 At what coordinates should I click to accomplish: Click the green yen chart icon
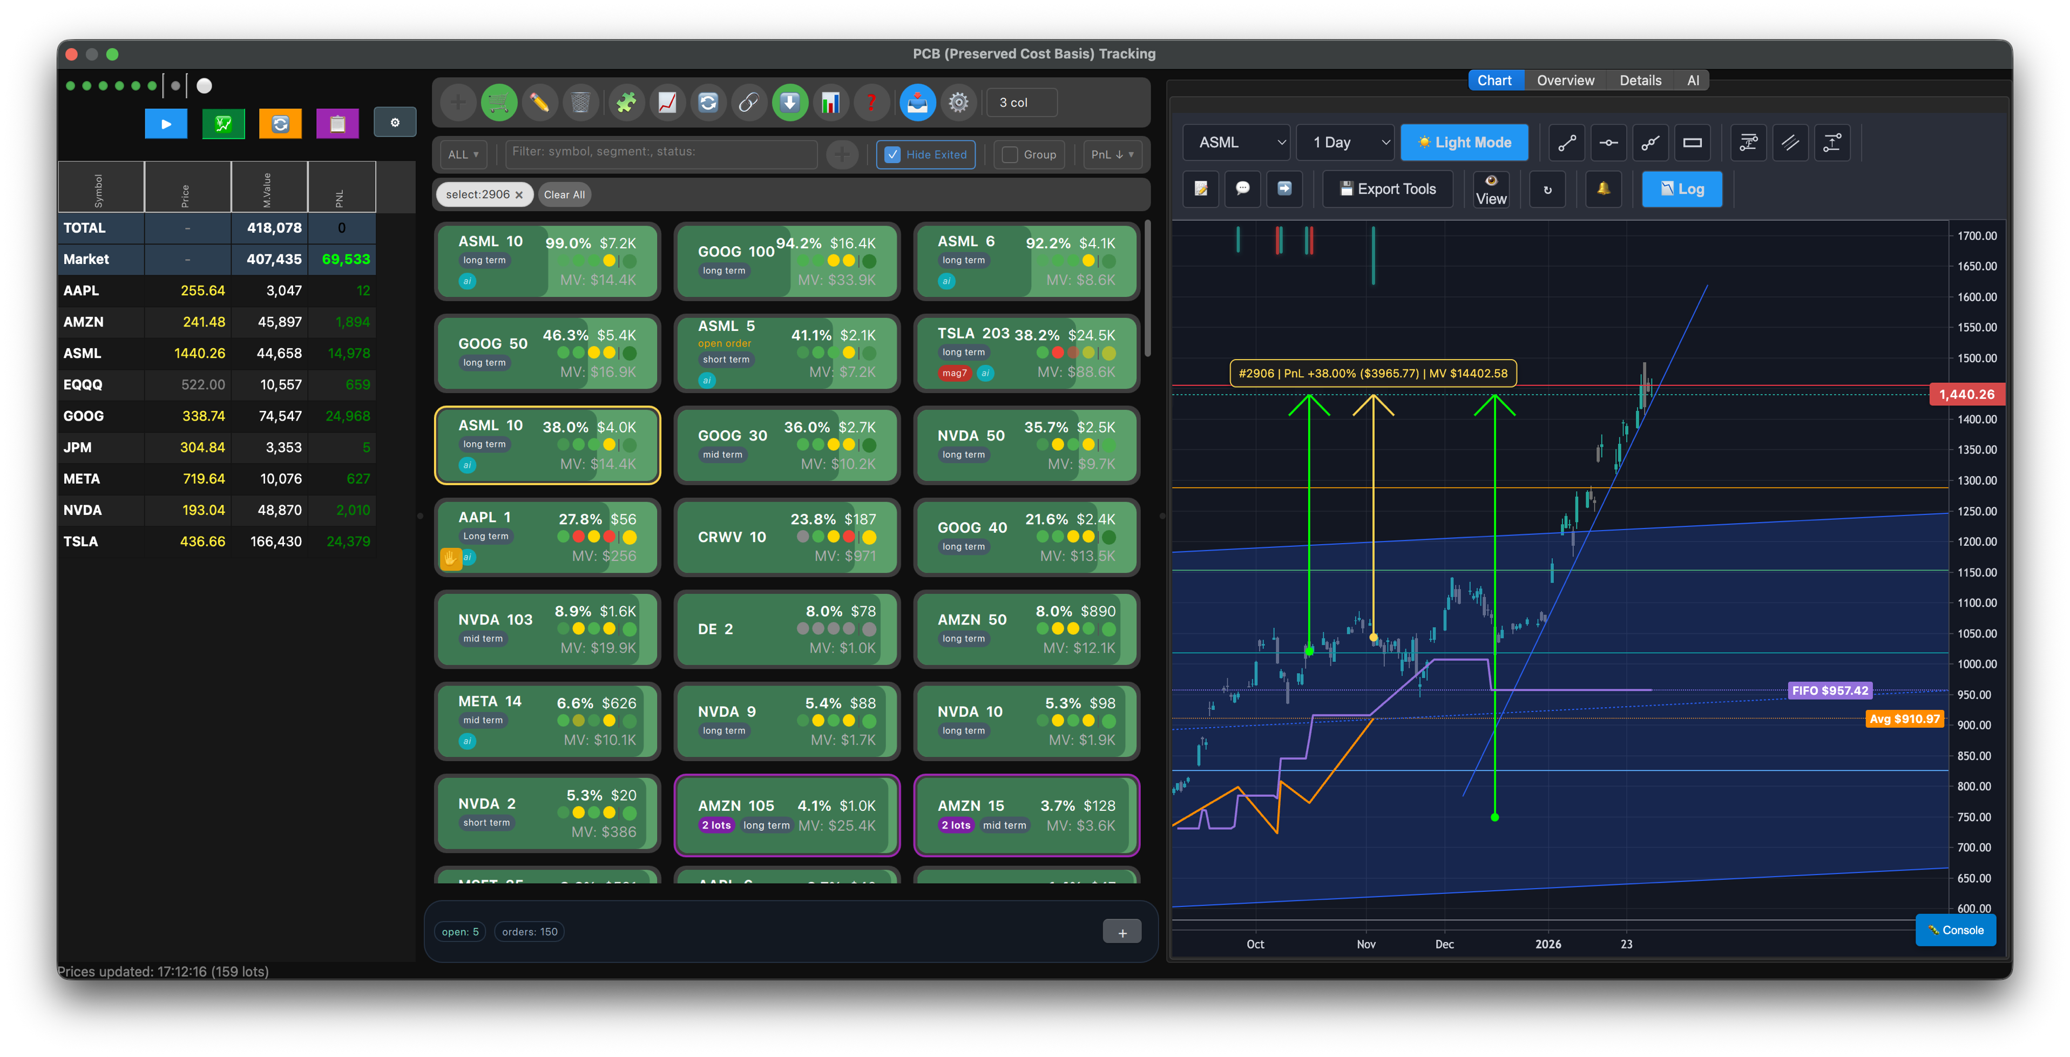click(224, 124)
